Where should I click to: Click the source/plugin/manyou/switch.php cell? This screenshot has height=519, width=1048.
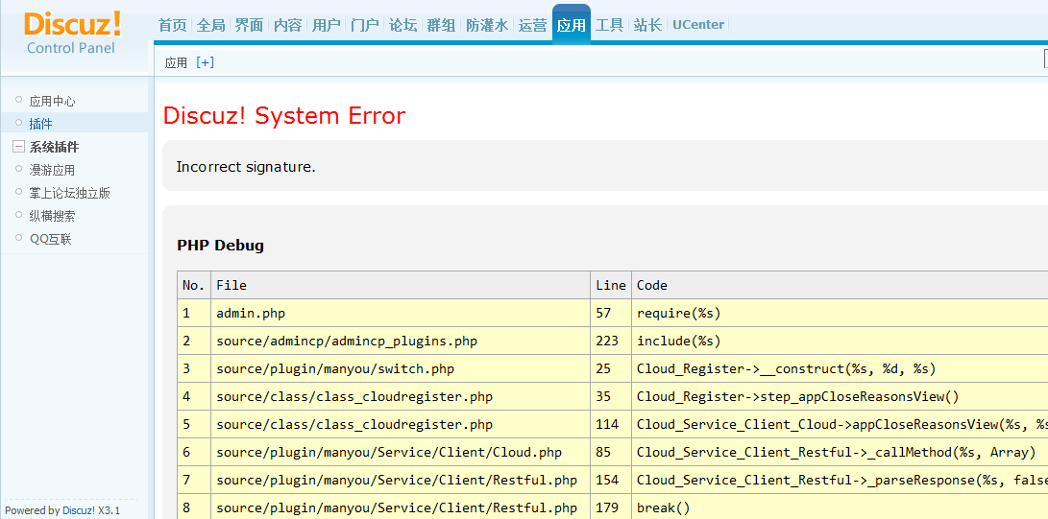[x=401, y=368]
